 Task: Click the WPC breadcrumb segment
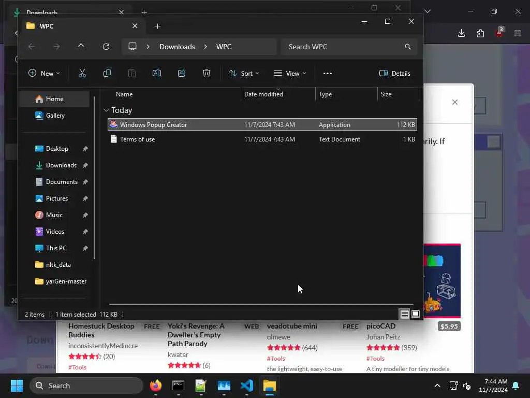[x=224, y=47]
